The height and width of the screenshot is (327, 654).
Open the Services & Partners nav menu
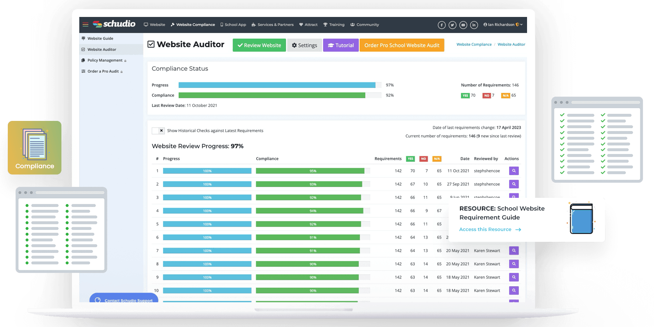(273, 25)
